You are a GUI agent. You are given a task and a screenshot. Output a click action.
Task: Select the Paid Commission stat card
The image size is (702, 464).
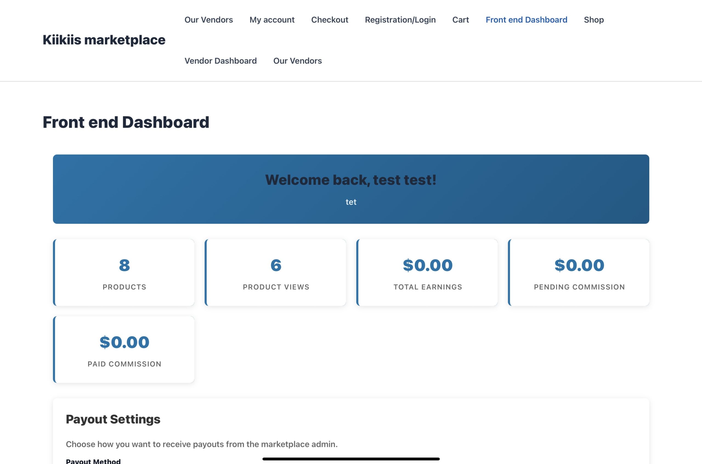pos(124,350)
